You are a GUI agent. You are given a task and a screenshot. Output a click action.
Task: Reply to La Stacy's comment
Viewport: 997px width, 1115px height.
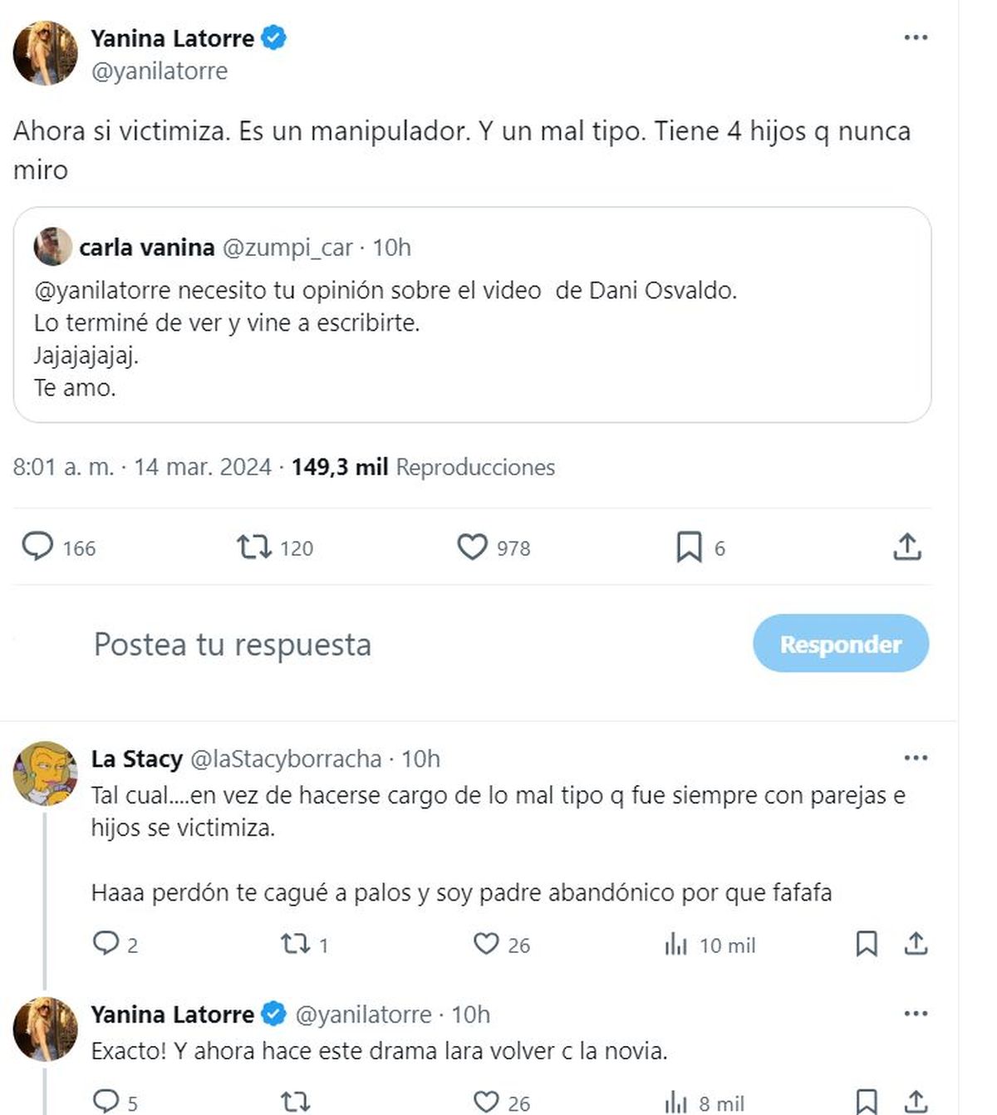click(x=106, y=944)
